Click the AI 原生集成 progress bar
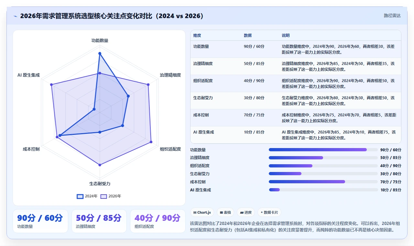The image size is (414, 246). (323, 190)
